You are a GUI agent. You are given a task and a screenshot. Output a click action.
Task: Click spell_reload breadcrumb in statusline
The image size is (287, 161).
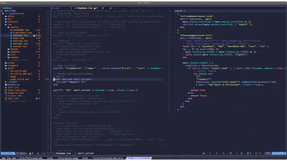click(x=85, y=153)
